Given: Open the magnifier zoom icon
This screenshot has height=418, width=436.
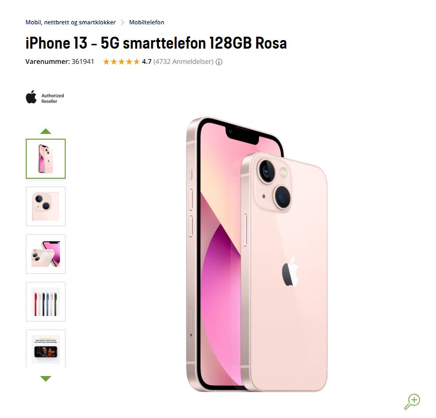Looking at the screenshot, I should pos(412,402).
